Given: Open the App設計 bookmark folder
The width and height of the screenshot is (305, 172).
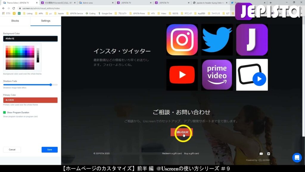Looking at the screenshot, I should click(x=200, y=13).
